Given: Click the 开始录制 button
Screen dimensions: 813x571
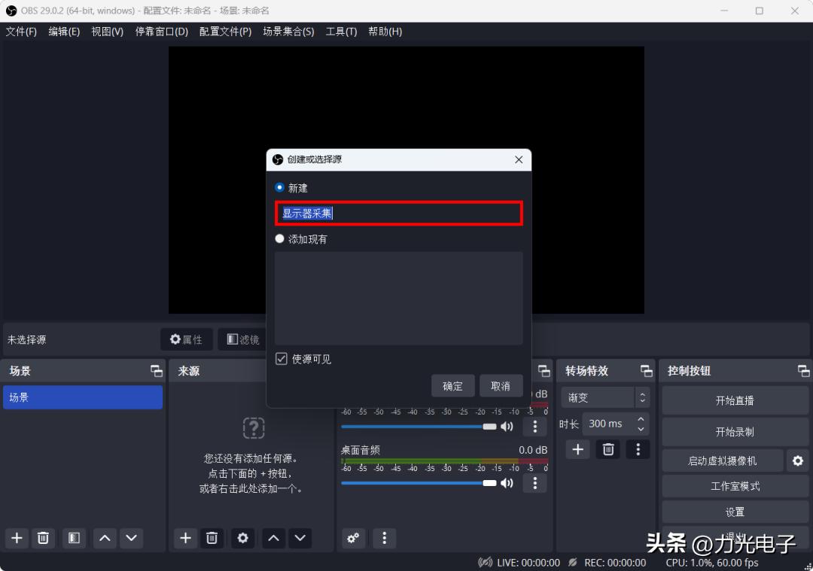Looking at the screenshot, I should point(734,431).
